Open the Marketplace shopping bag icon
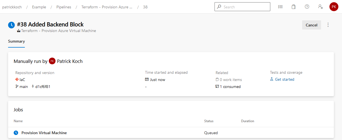 point(293,7)
